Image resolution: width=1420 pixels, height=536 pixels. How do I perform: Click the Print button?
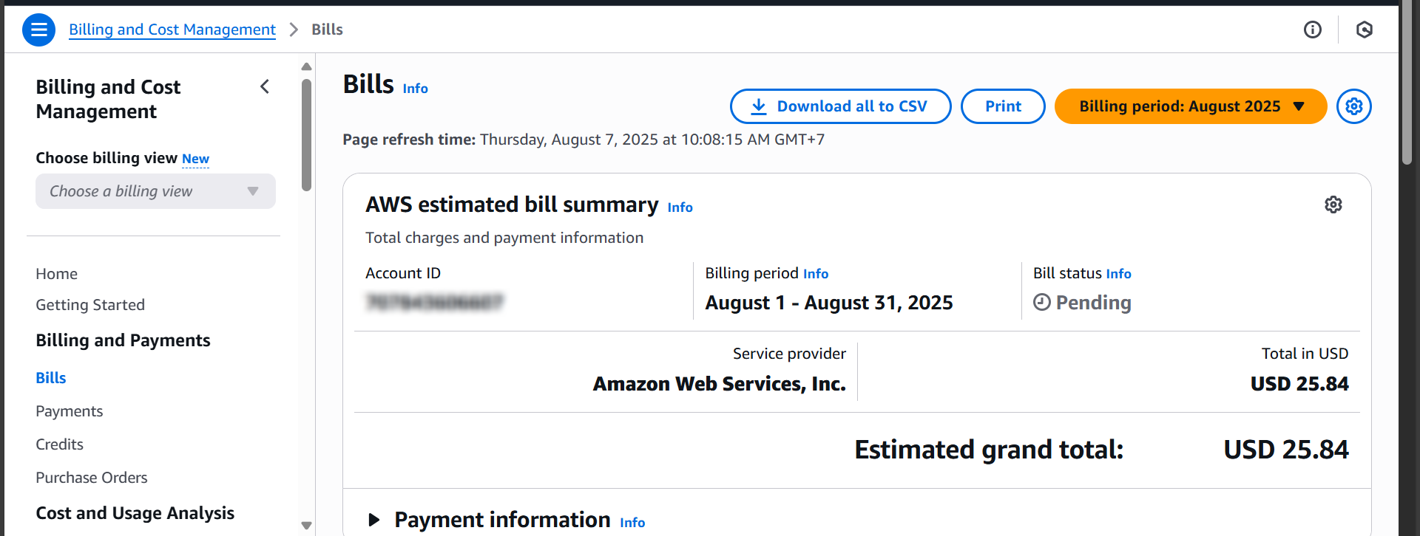[1002, 106]
